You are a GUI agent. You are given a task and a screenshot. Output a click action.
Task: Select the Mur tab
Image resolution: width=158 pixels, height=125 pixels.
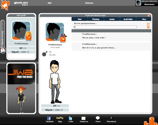click(144, 19)
